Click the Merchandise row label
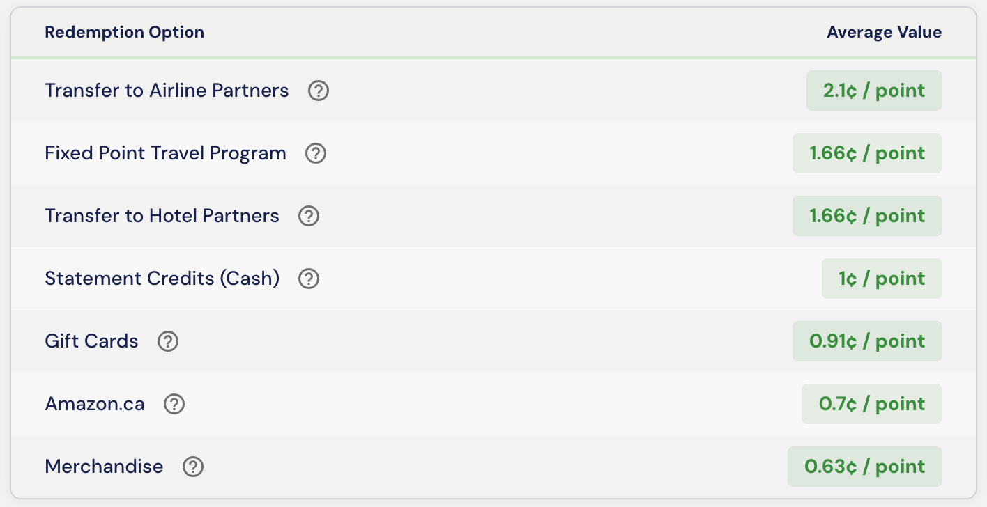The height and width of the screenshot is (507, 987). [x=105, y=467]
